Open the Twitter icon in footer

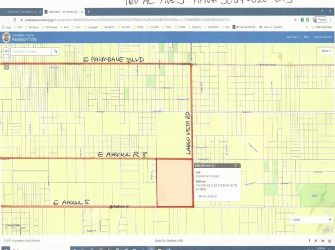pos(316,240)
